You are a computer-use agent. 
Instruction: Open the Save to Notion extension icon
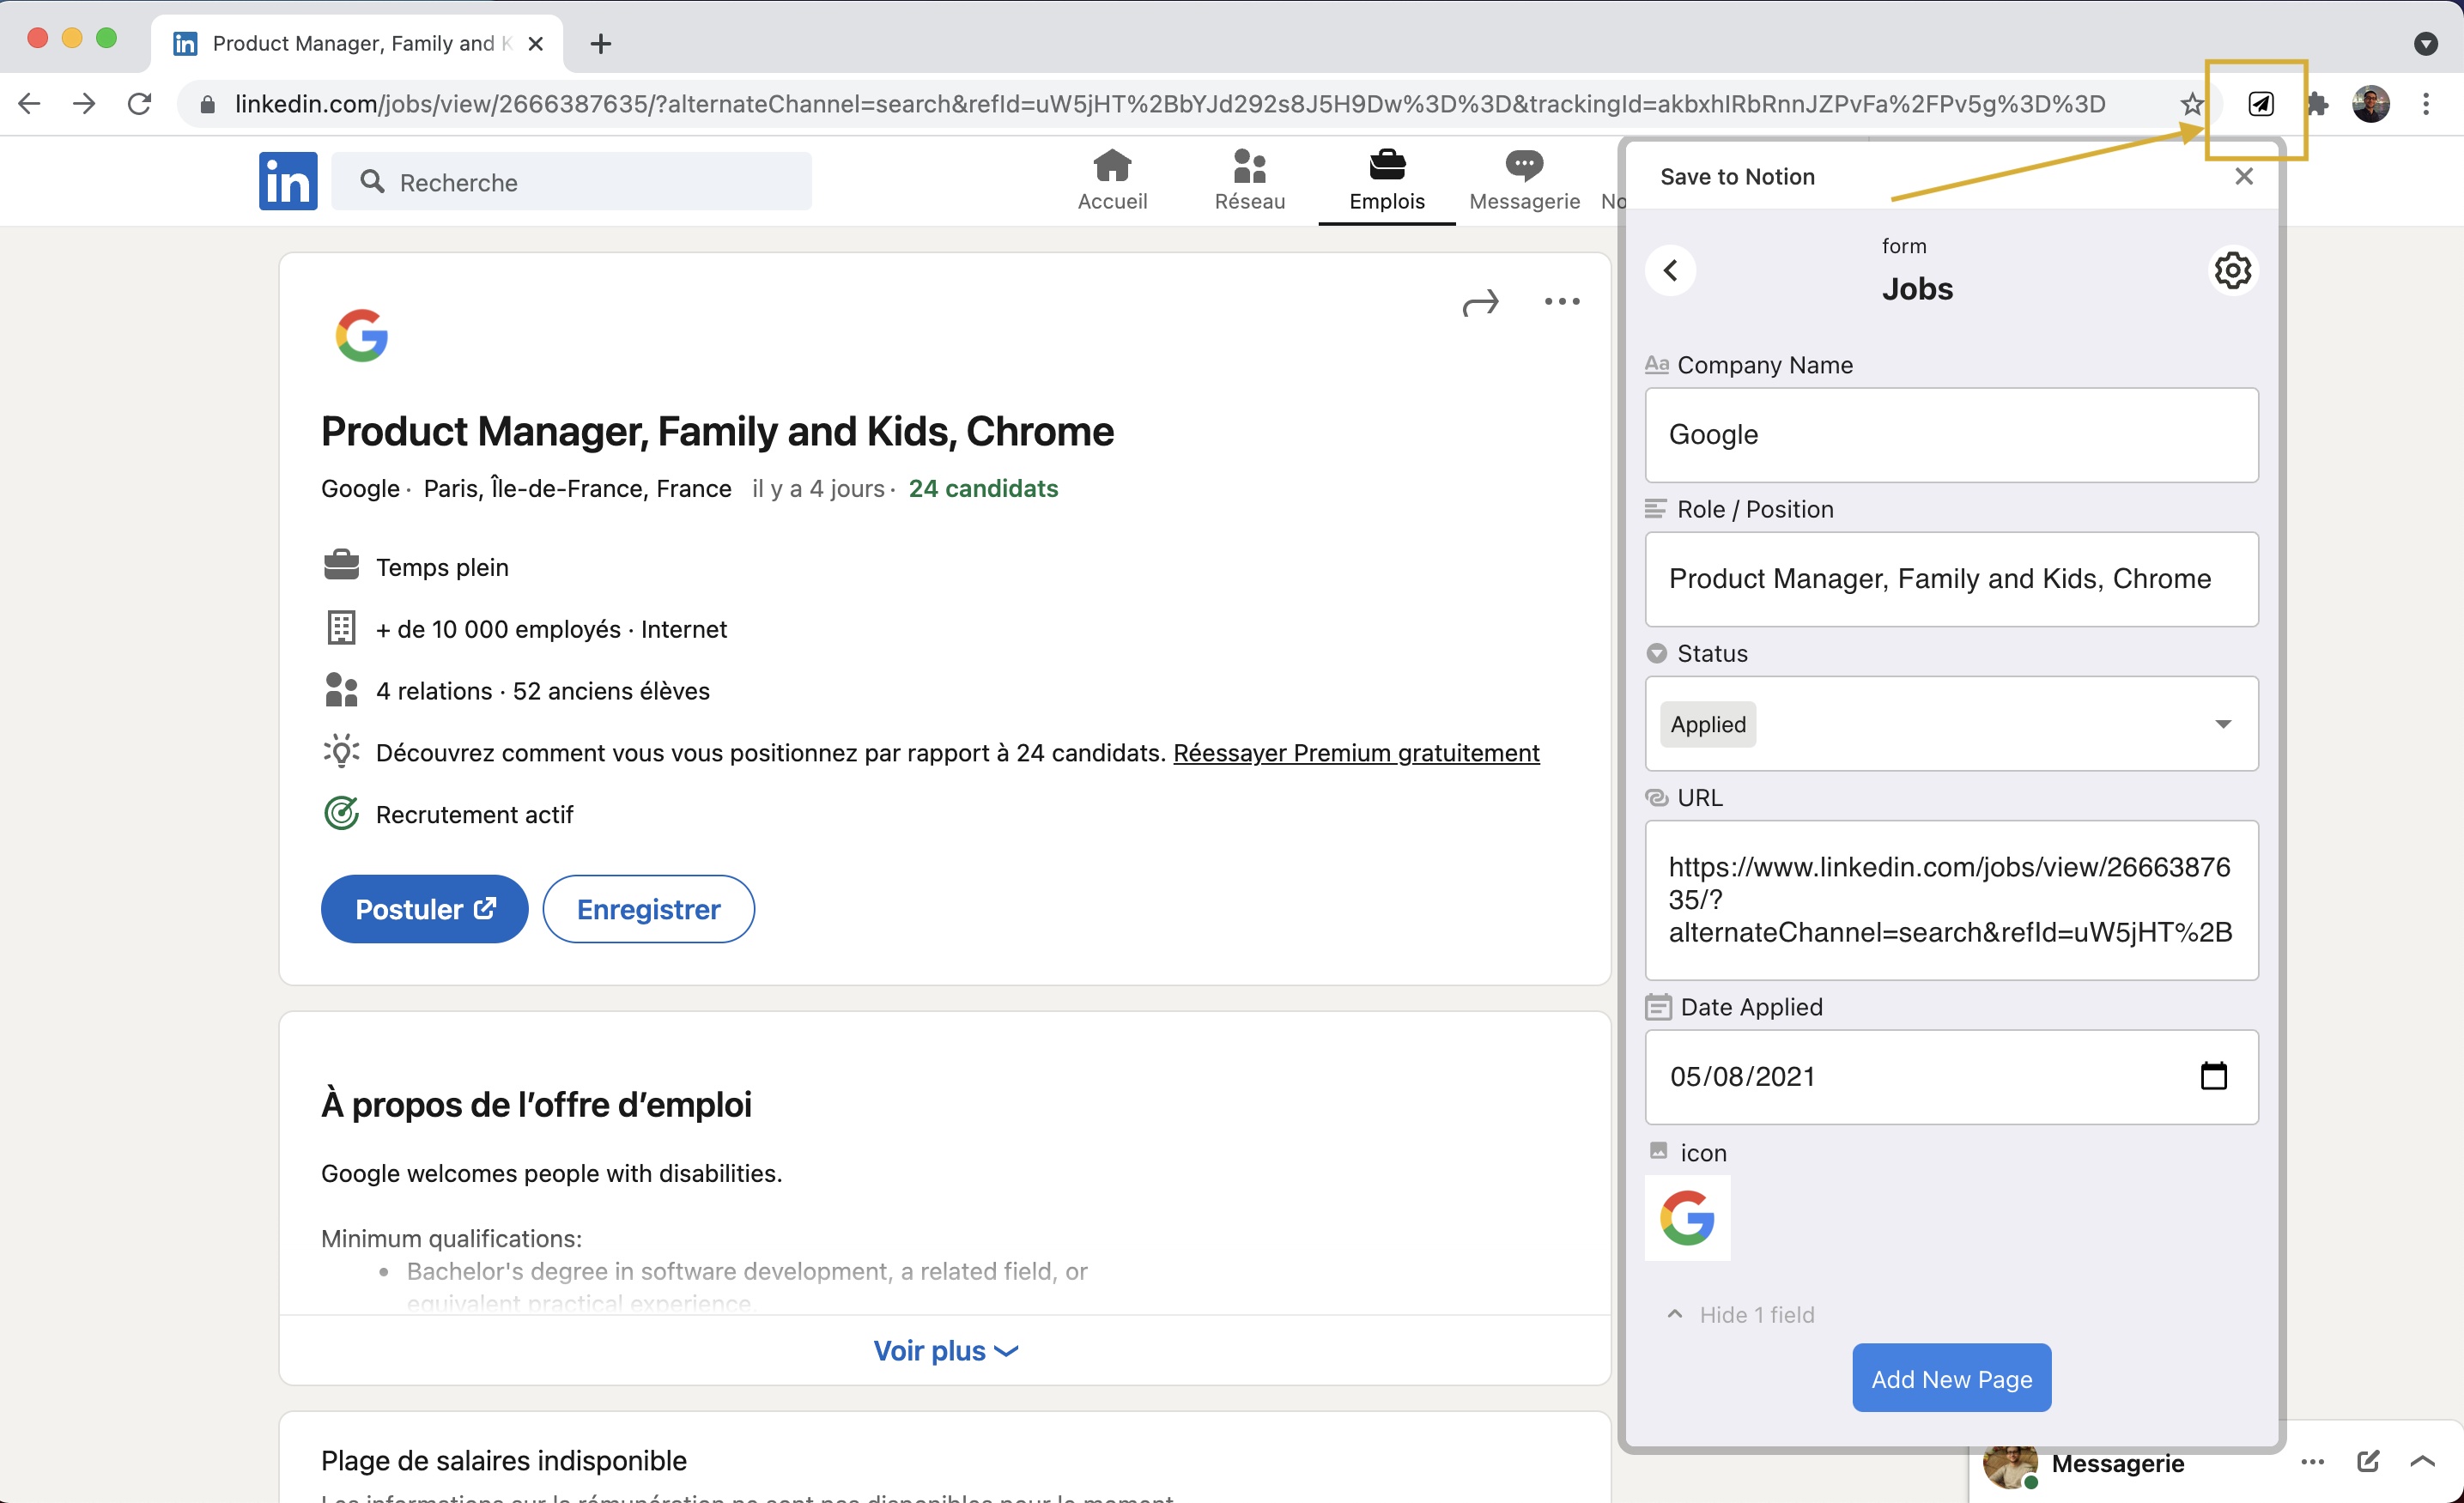[2260, 104]
